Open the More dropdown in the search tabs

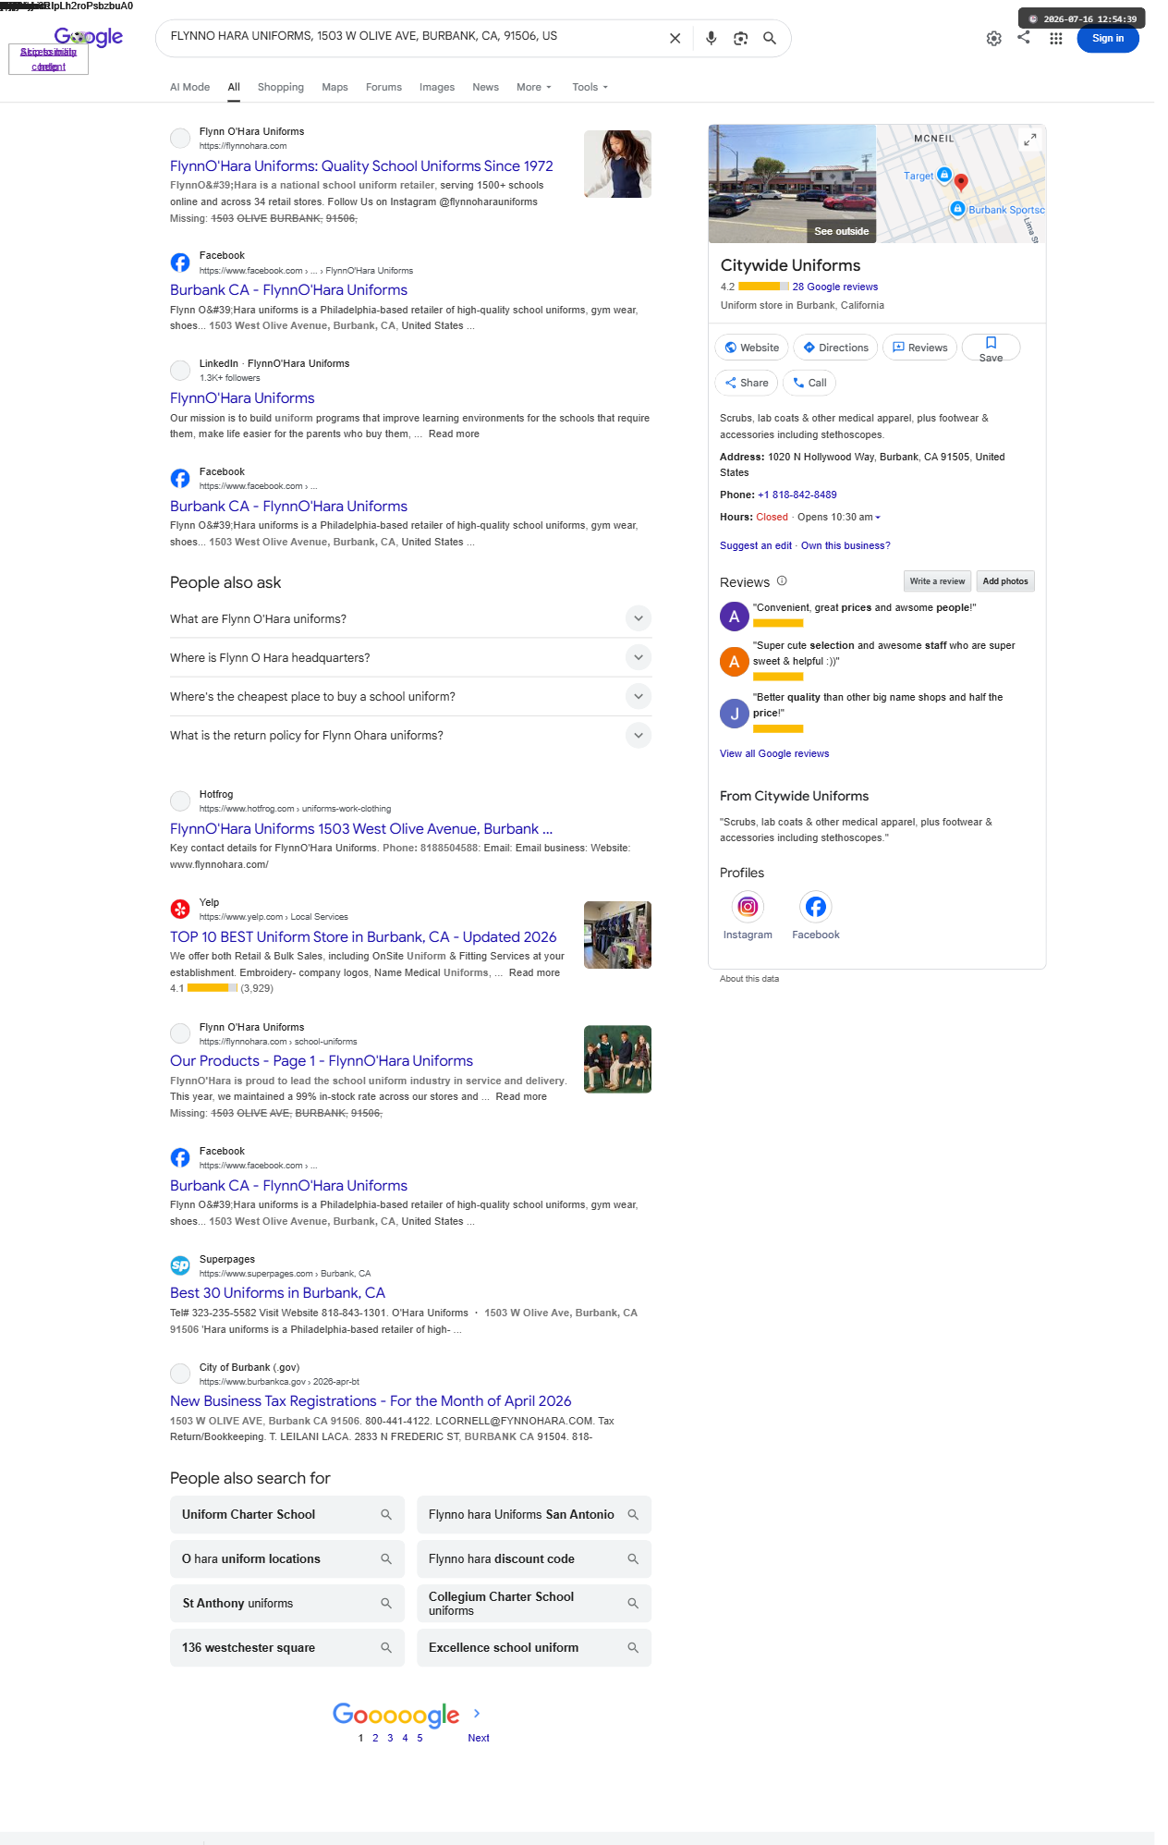coord(533,87)
